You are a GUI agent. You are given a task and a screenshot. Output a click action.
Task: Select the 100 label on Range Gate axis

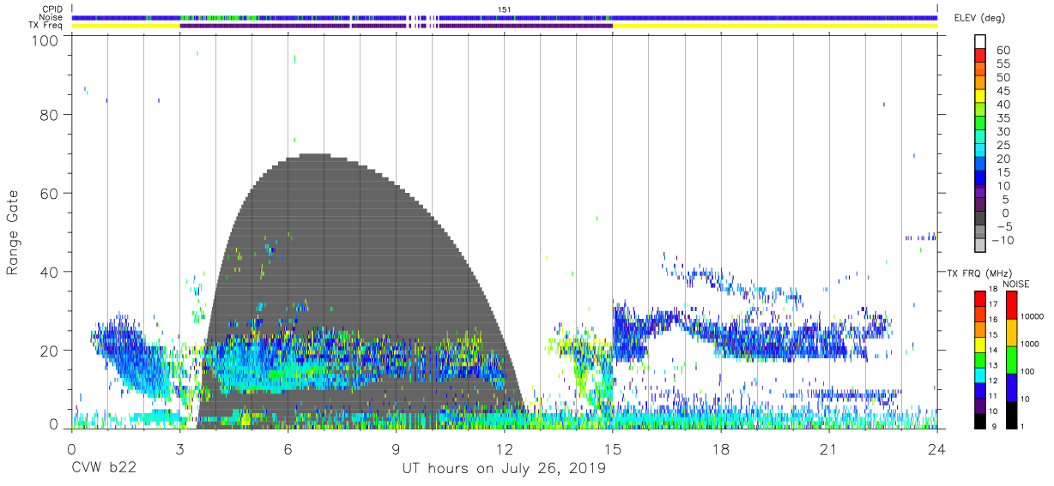[x=46, y=39]
